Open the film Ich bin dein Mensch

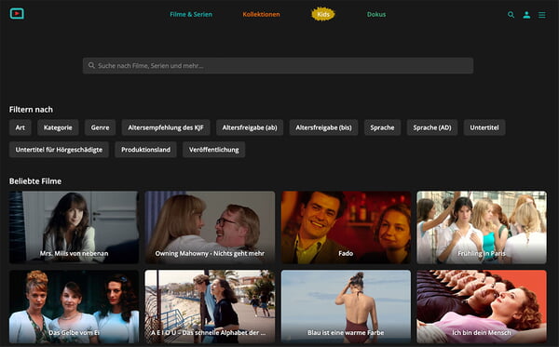pos(482,306)
